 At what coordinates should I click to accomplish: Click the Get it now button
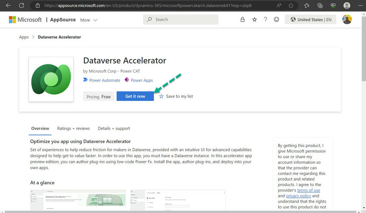(x=135, y=96)
